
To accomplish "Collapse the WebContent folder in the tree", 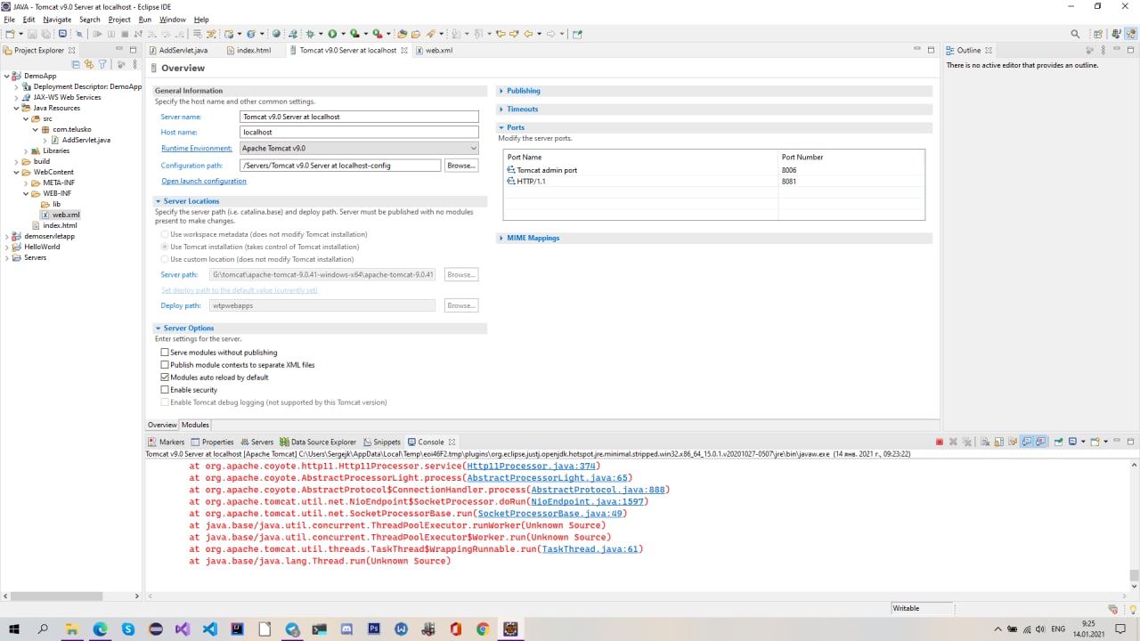I will coord(16,172).
